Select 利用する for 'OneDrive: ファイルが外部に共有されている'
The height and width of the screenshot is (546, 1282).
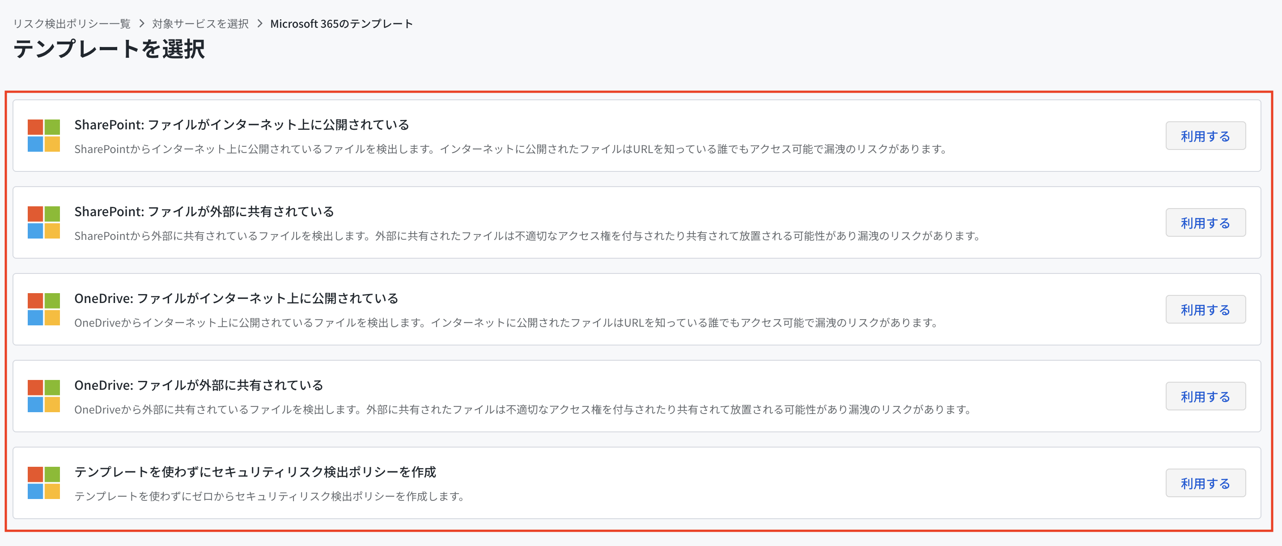(x=1206, y=396)
